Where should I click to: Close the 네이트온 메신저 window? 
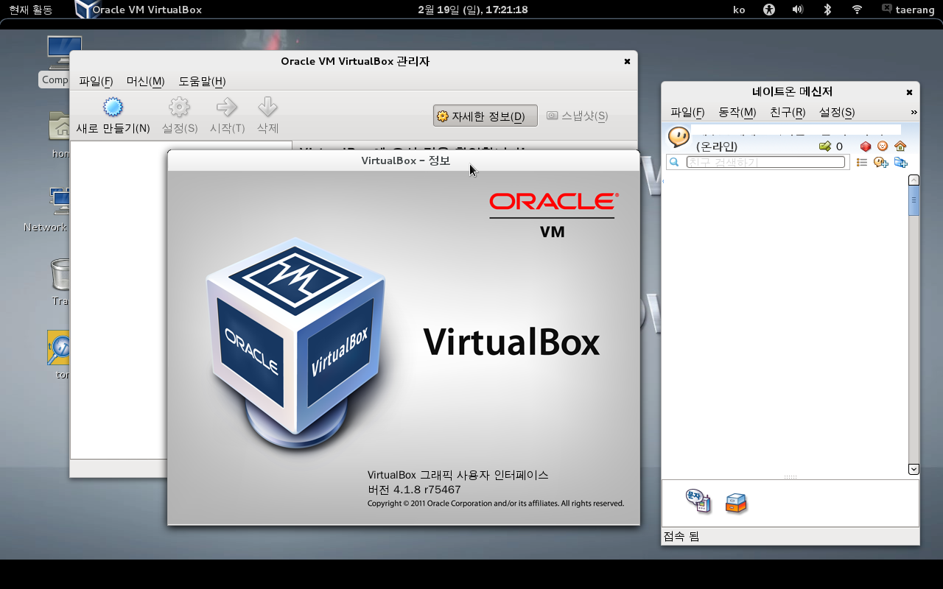click(909, 92)
